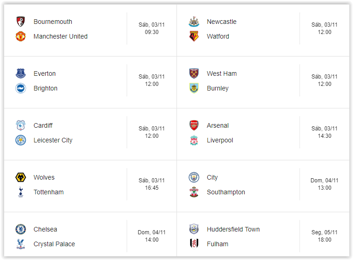This screenshot has height=260, width=353.
Task: Click the Southampton team name
Action: pos(226,192)
